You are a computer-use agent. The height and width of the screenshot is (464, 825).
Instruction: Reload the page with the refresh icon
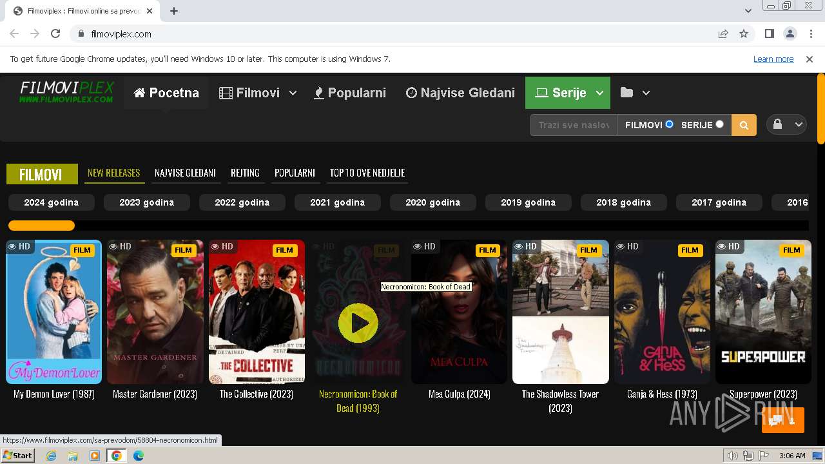click(x=55, y=34)
